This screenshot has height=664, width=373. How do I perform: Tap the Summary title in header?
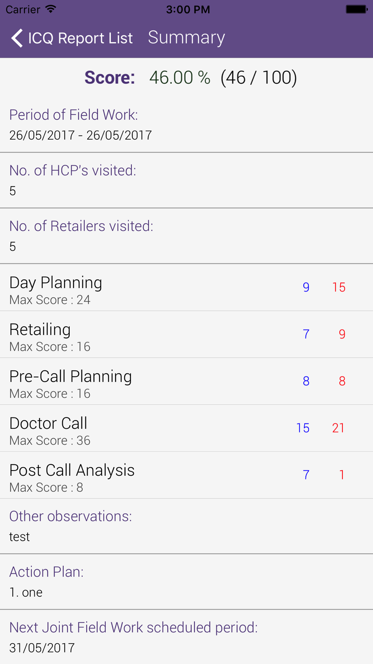186,37
